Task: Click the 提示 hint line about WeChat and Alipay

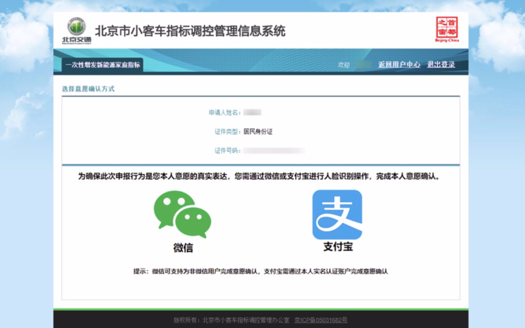Action: [261, 271]
